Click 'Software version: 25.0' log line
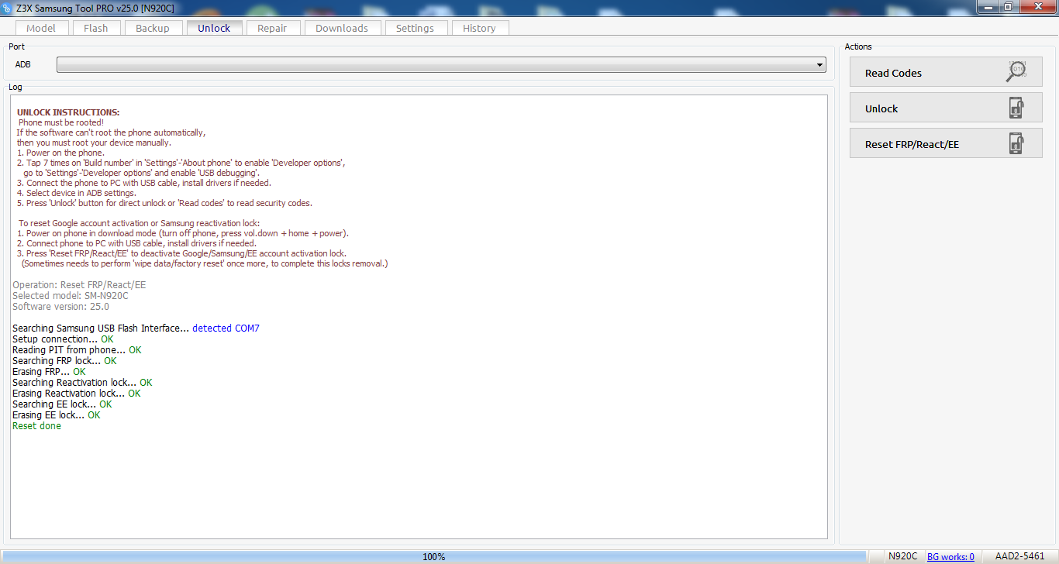Image resolution: width=1059 pixels, height=564 pixels. [60, 307]
